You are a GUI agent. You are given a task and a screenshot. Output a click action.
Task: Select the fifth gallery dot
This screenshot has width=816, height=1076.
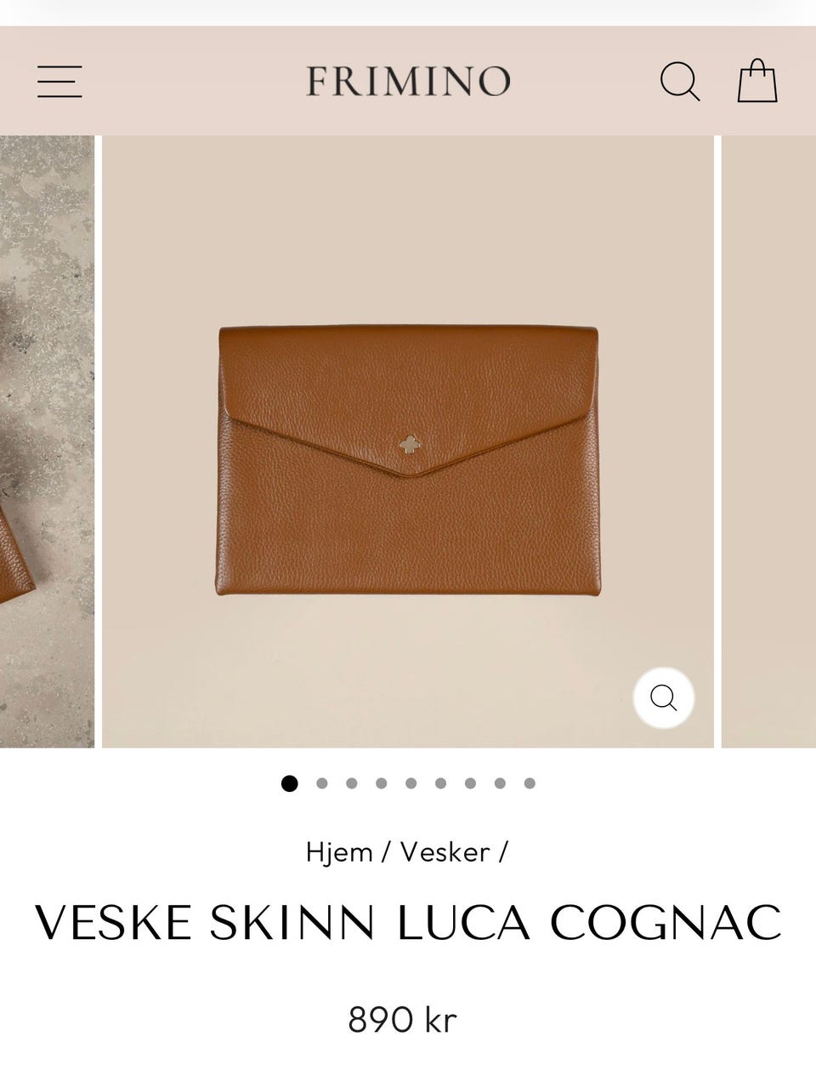[x=411, y=783]
